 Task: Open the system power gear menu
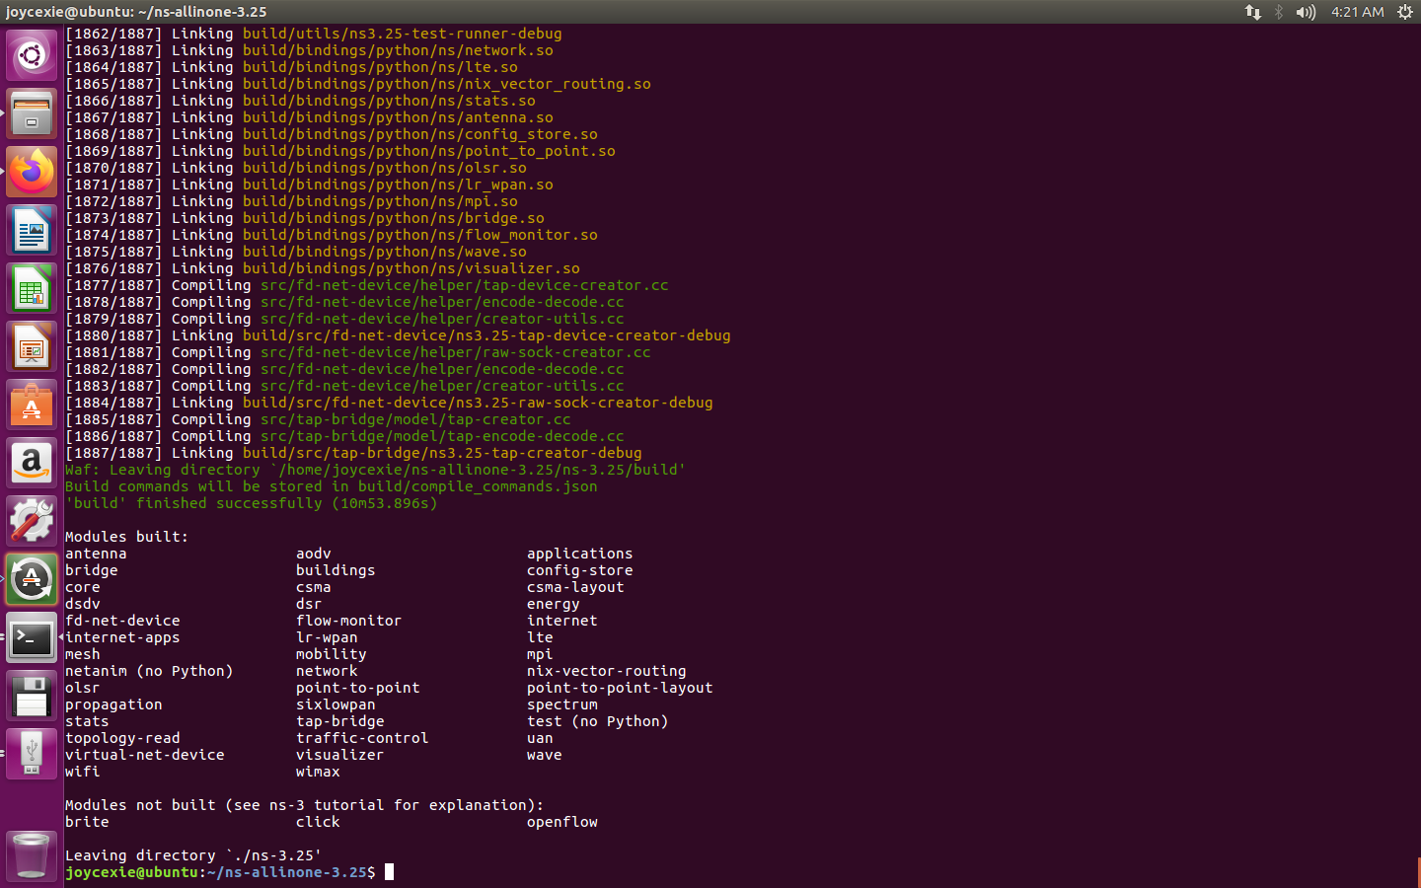pyautogui.click(x=1405, y=12)
